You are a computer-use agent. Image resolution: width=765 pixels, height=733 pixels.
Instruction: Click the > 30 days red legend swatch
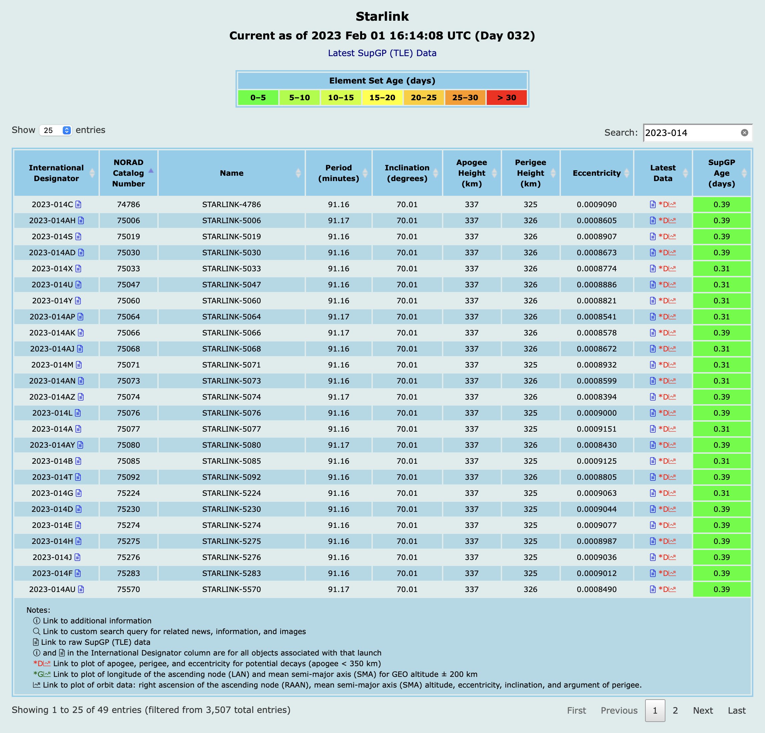coord(507,98)
